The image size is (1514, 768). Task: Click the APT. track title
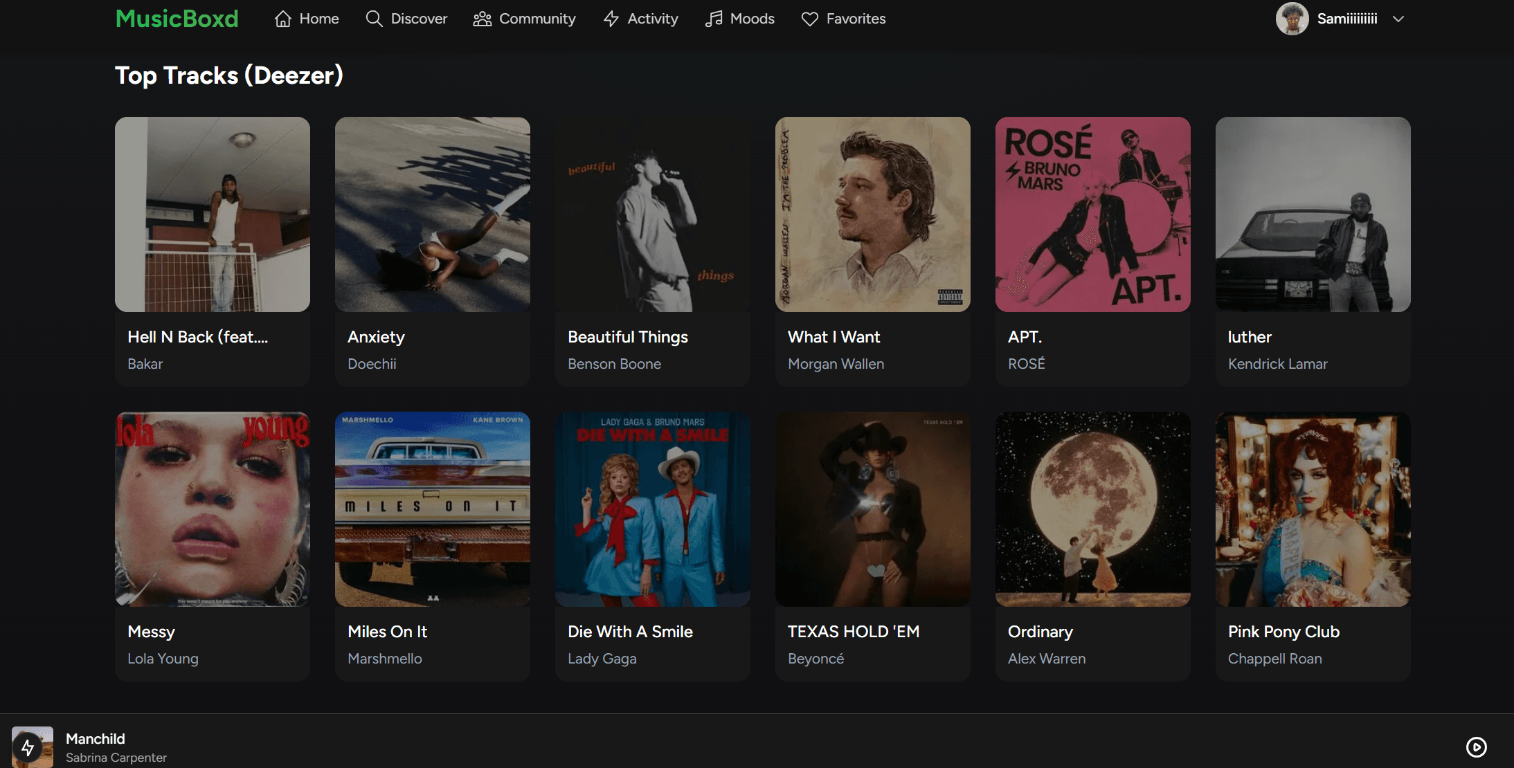point(1025,337)
